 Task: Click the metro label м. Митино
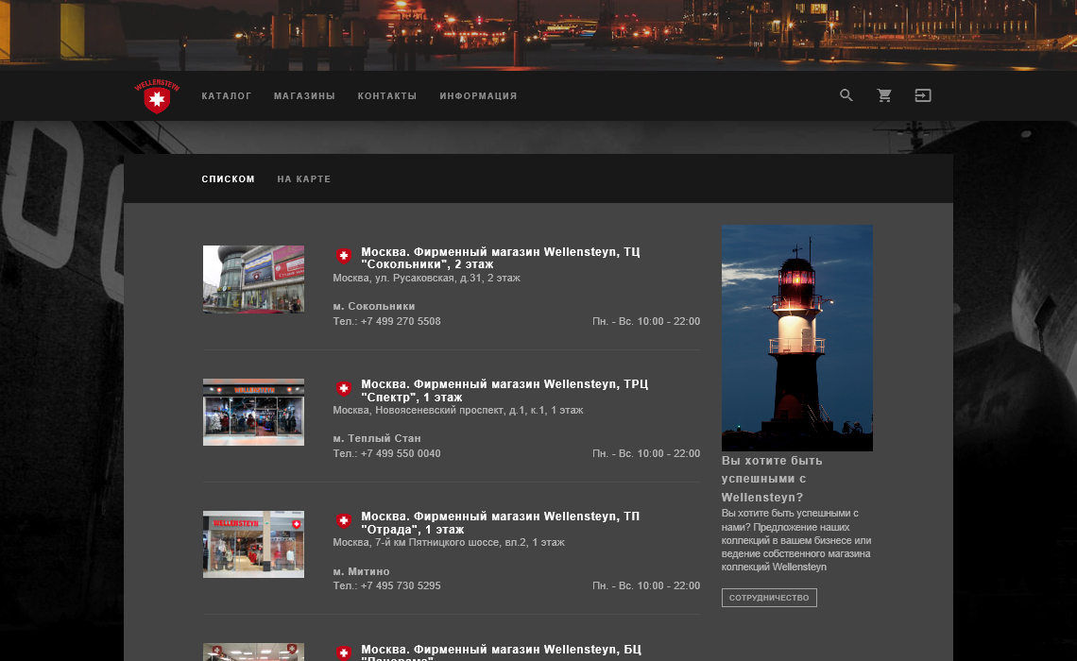pyautogui.click(x=361, y=572)
